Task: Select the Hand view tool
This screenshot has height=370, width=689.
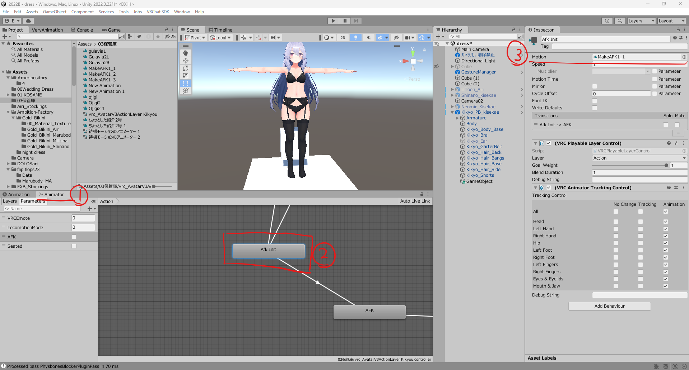Action: click(x=186, y=53)
